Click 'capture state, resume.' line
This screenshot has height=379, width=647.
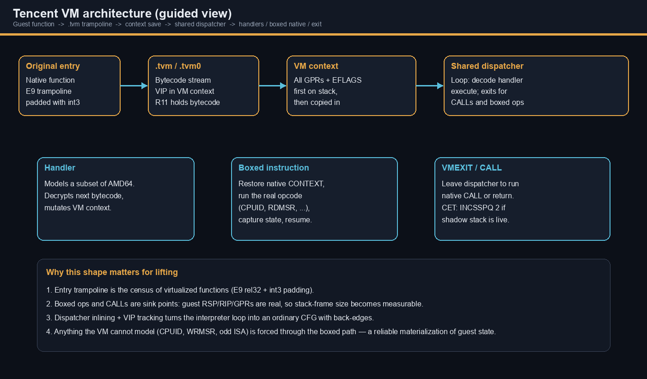tap(275, 220)
